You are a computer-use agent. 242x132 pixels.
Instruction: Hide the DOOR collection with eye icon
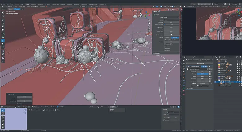(x=240, y=69)
